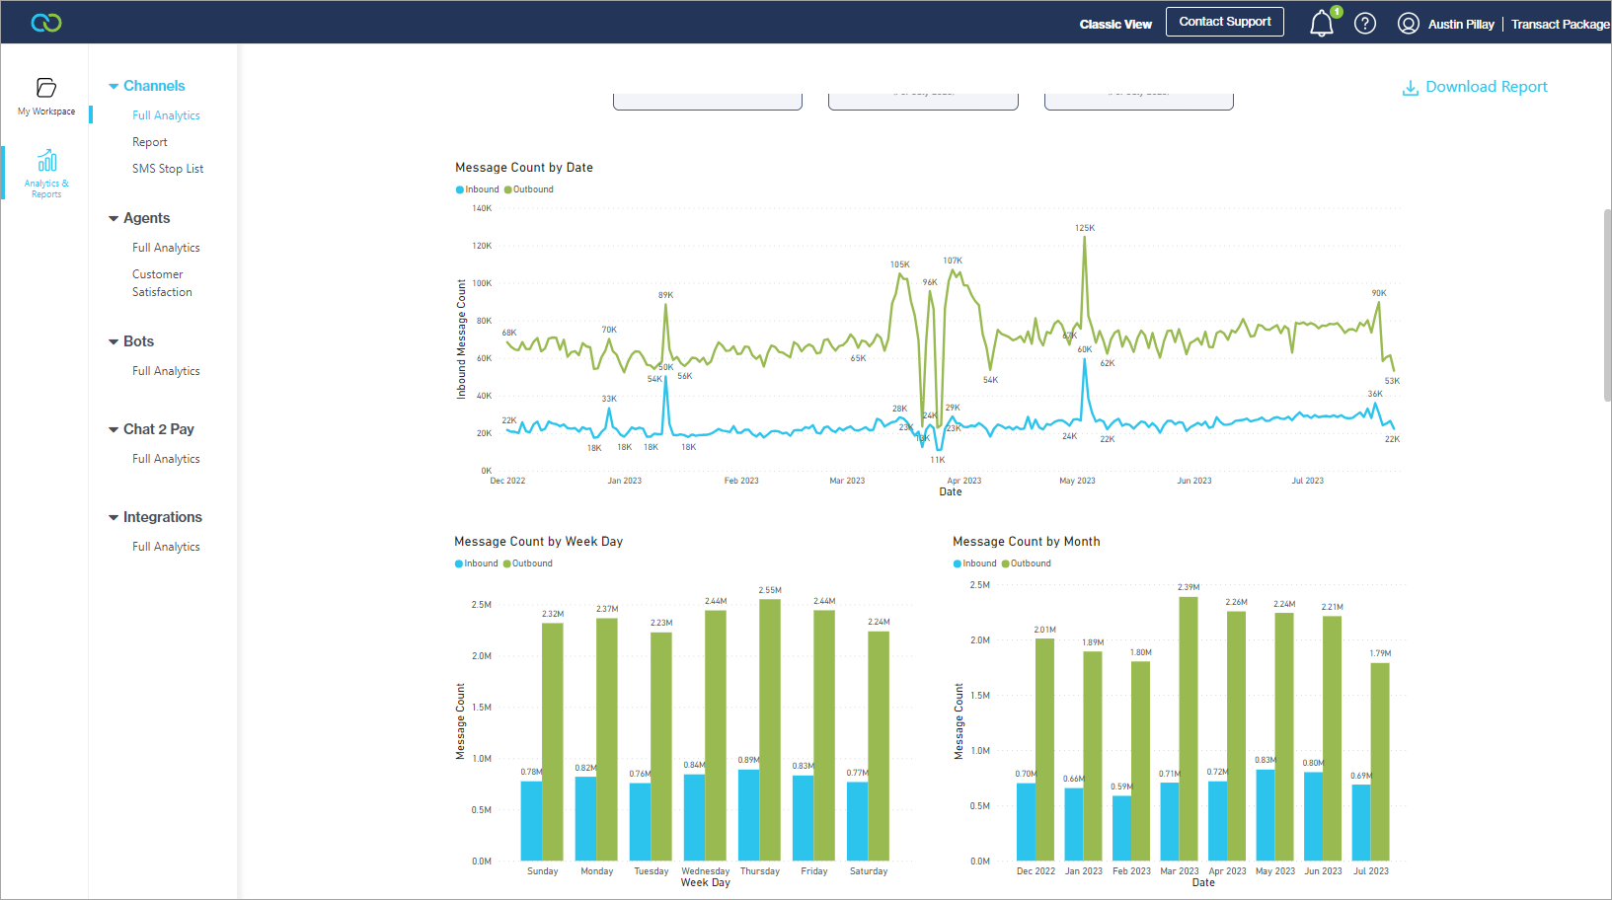Switch to Classic View
The image size is (1612, 900).
coord(1114,25)
